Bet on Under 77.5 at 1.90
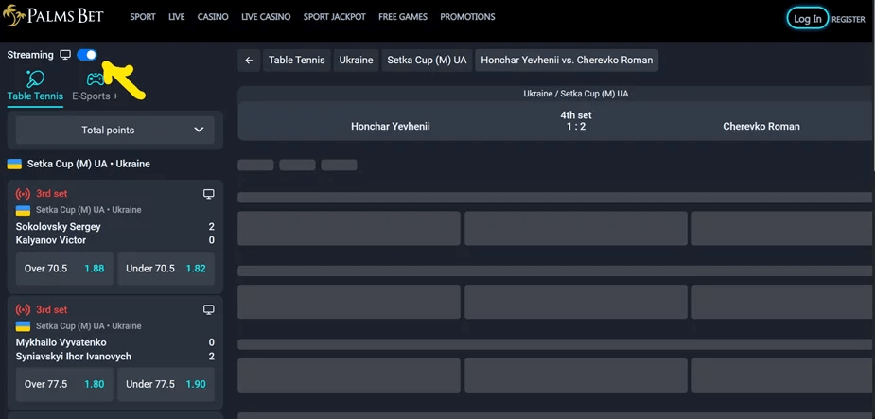The image size is (875, 419). 166,384
